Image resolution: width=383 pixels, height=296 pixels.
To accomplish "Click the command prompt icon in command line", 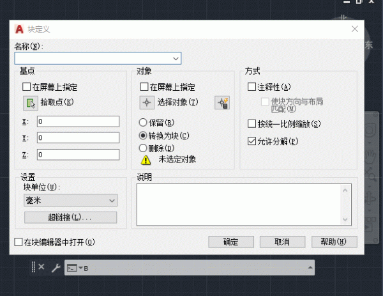I will coord(72,267).
